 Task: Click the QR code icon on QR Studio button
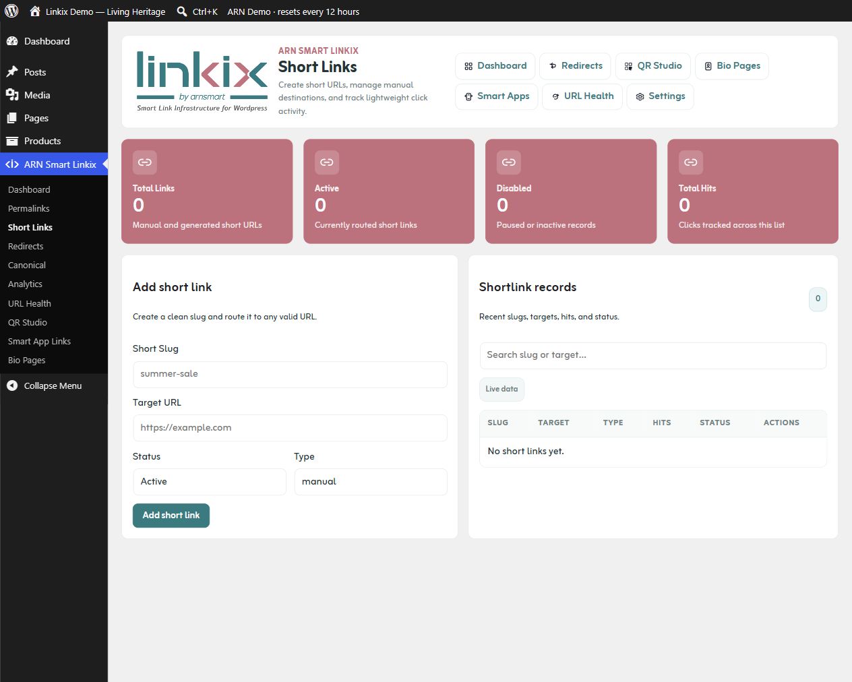point(628,66)
